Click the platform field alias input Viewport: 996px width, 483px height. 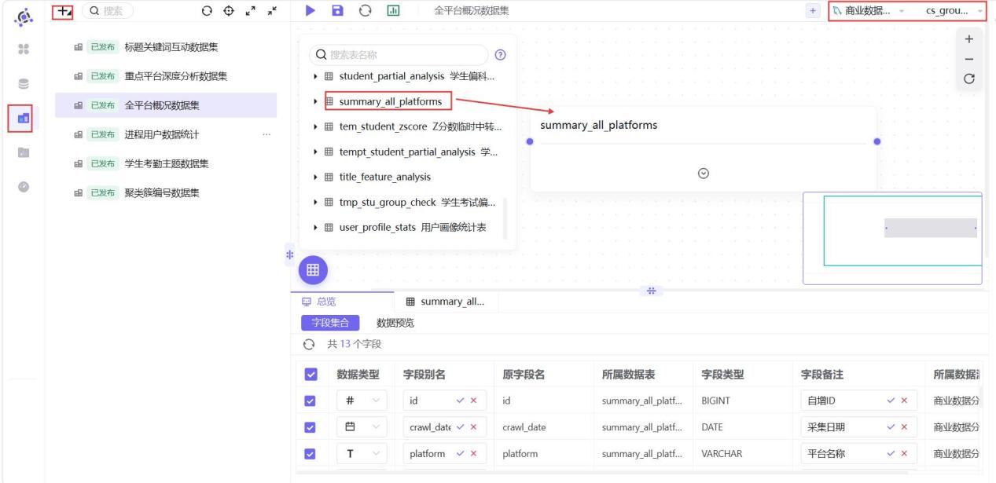click(445, 454)
